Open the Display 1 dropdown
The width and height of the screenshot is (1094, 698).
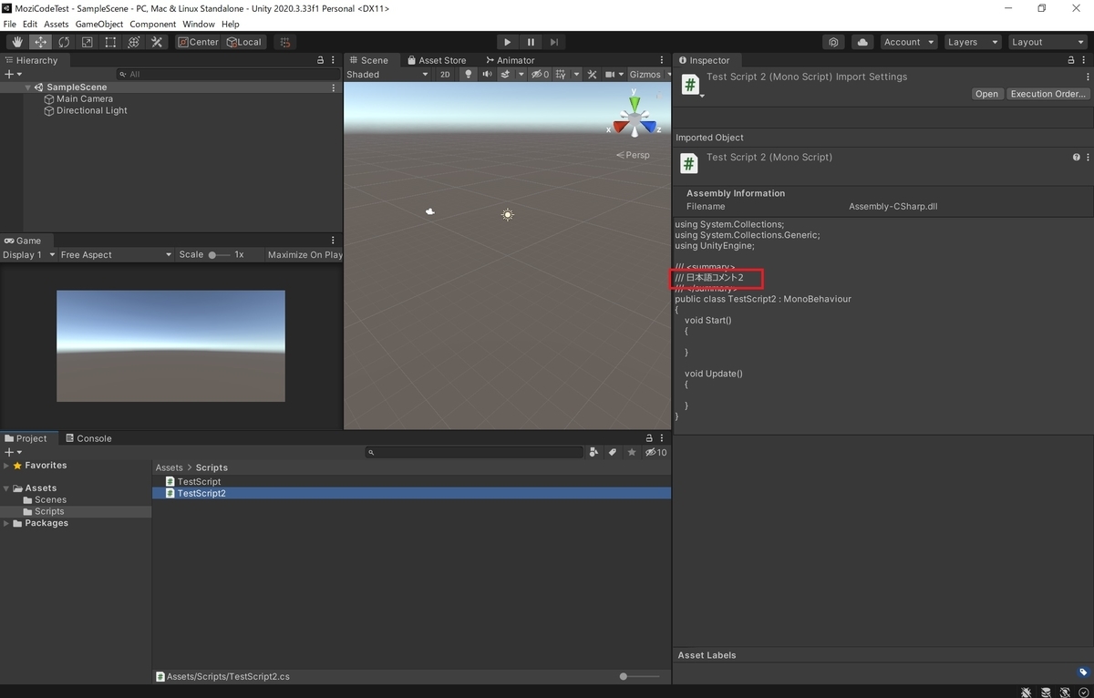pyautogui.click(x=28, y=255)
